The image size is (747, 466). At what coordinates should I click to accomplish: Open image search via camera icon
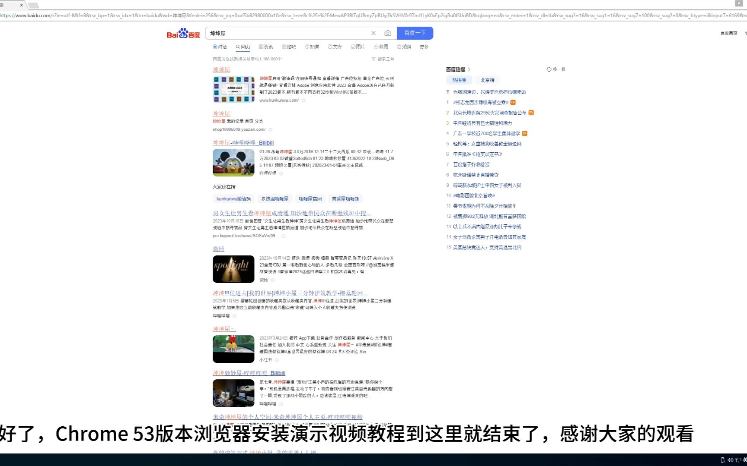pos(388,33)
